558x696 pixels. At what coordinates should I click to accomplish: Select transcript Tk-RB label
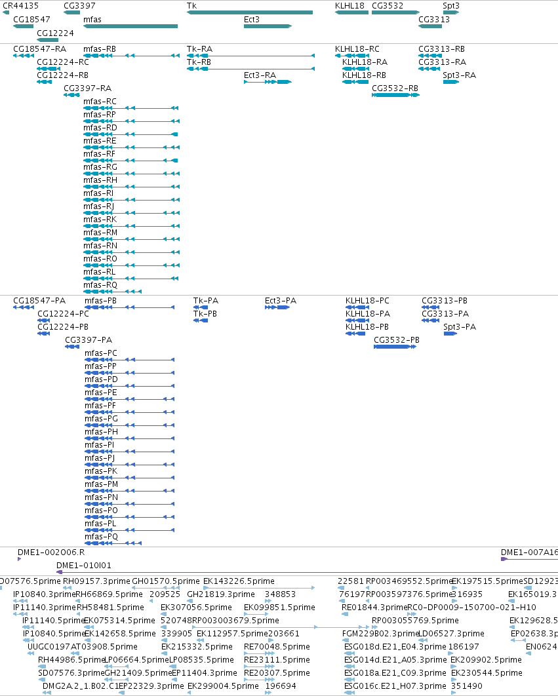pyautogui.click(x=199, y=62)
